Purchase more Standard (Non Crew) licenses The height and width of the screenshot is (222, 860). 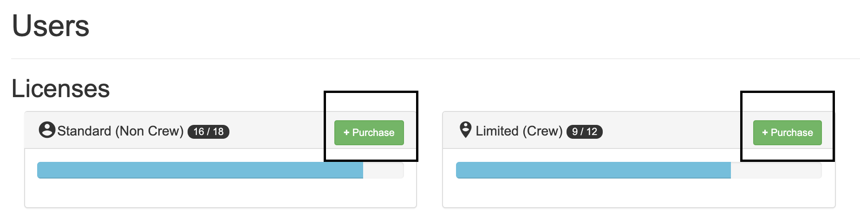click(x=369, y=133)
